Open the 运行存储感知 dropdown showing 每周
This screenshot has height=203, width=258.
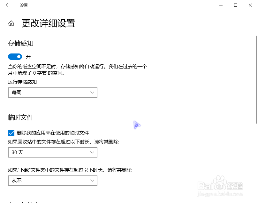pos(52,93)
